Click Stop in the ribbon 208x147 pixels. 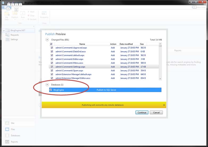tap(31, 15)
